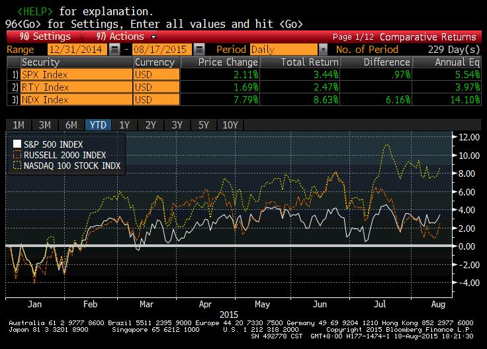487x349 pixels.
Task: Click the NASDAQ 100 STOCK INDX legend label
Action: click(x=72, y=166)
